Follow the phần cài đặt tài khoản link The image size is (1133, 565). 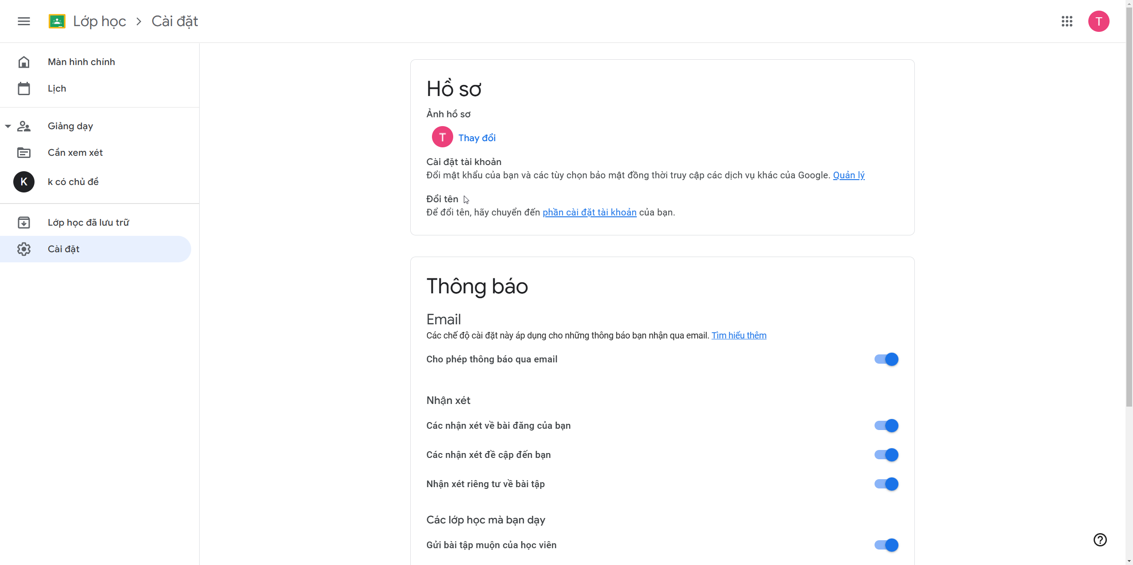coord(590,212)
